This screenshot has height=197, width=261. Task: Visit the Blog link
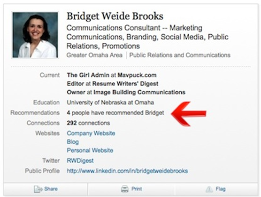[x=73, y=142]
